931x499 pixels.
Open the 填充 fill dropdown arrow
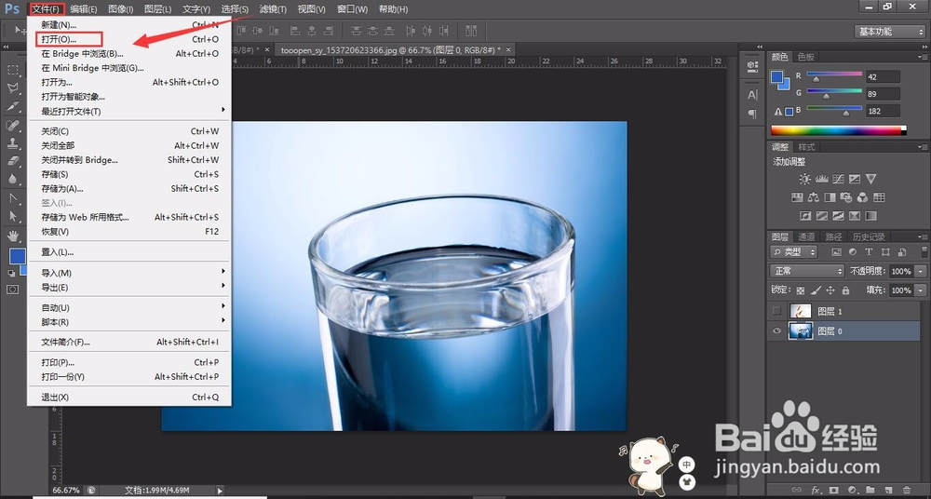[921, 290]
